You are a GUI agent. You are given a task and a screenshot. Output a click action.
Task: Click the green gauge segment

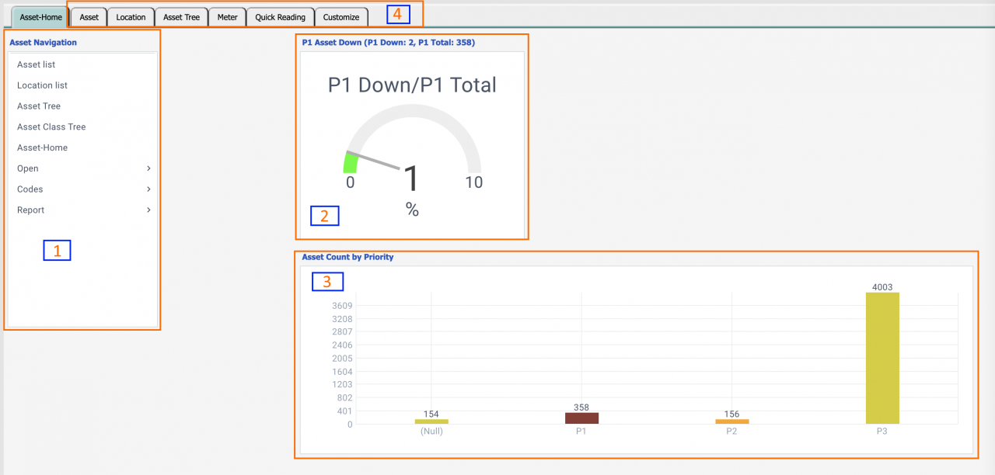[350, 163]
